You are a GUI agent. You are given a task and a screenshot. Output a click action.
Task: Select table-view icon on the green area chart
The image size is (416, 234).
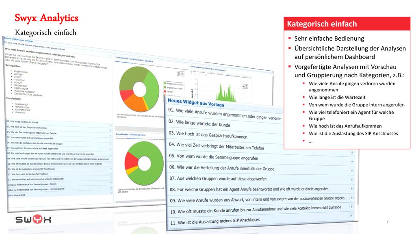click(247, 87)
